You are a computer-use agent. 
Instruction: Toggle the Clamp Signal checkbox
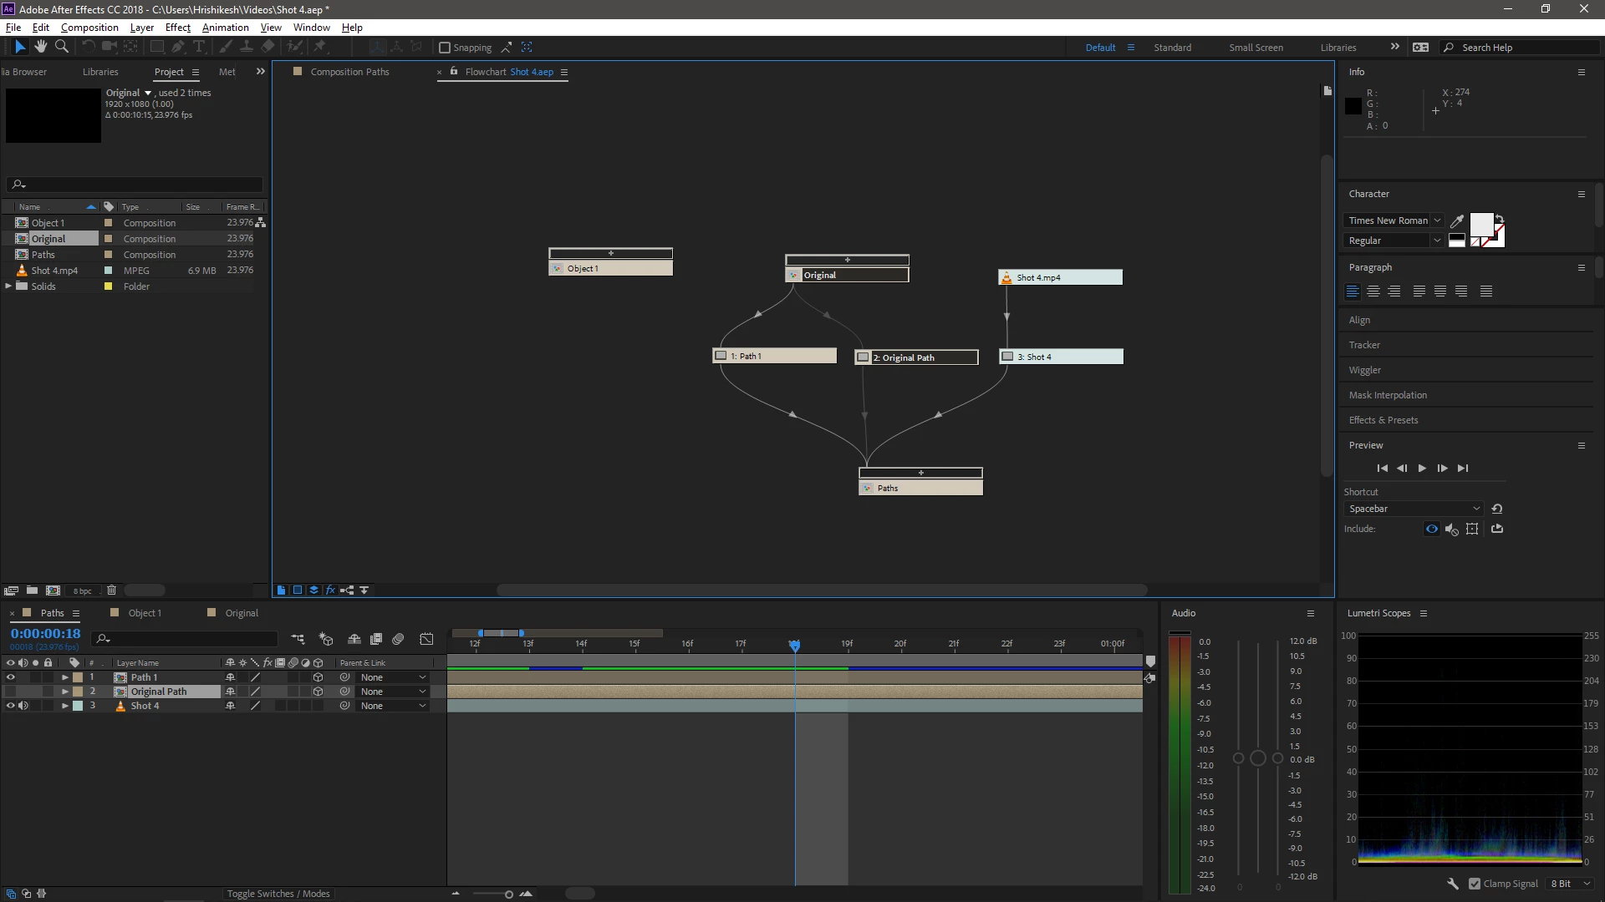pyautogui.click(x=1475, y=884)
